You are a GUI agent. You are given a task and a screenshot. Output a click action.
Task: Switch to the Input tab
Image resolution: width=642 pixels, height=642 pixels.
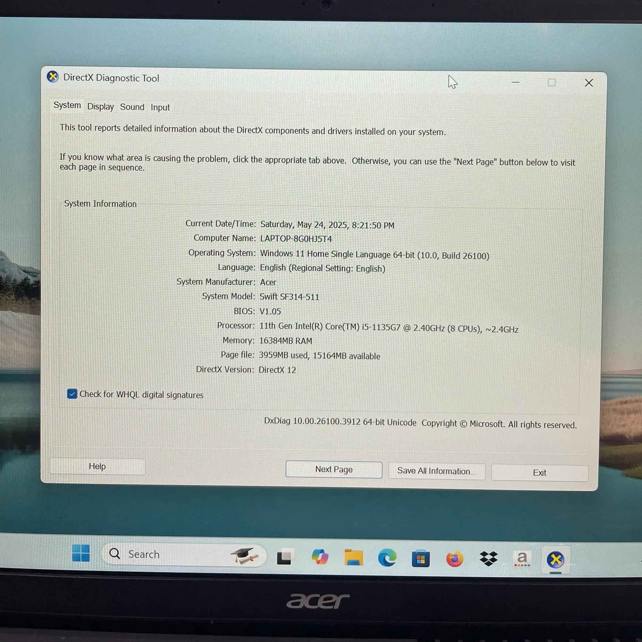[x=160, y=108]
